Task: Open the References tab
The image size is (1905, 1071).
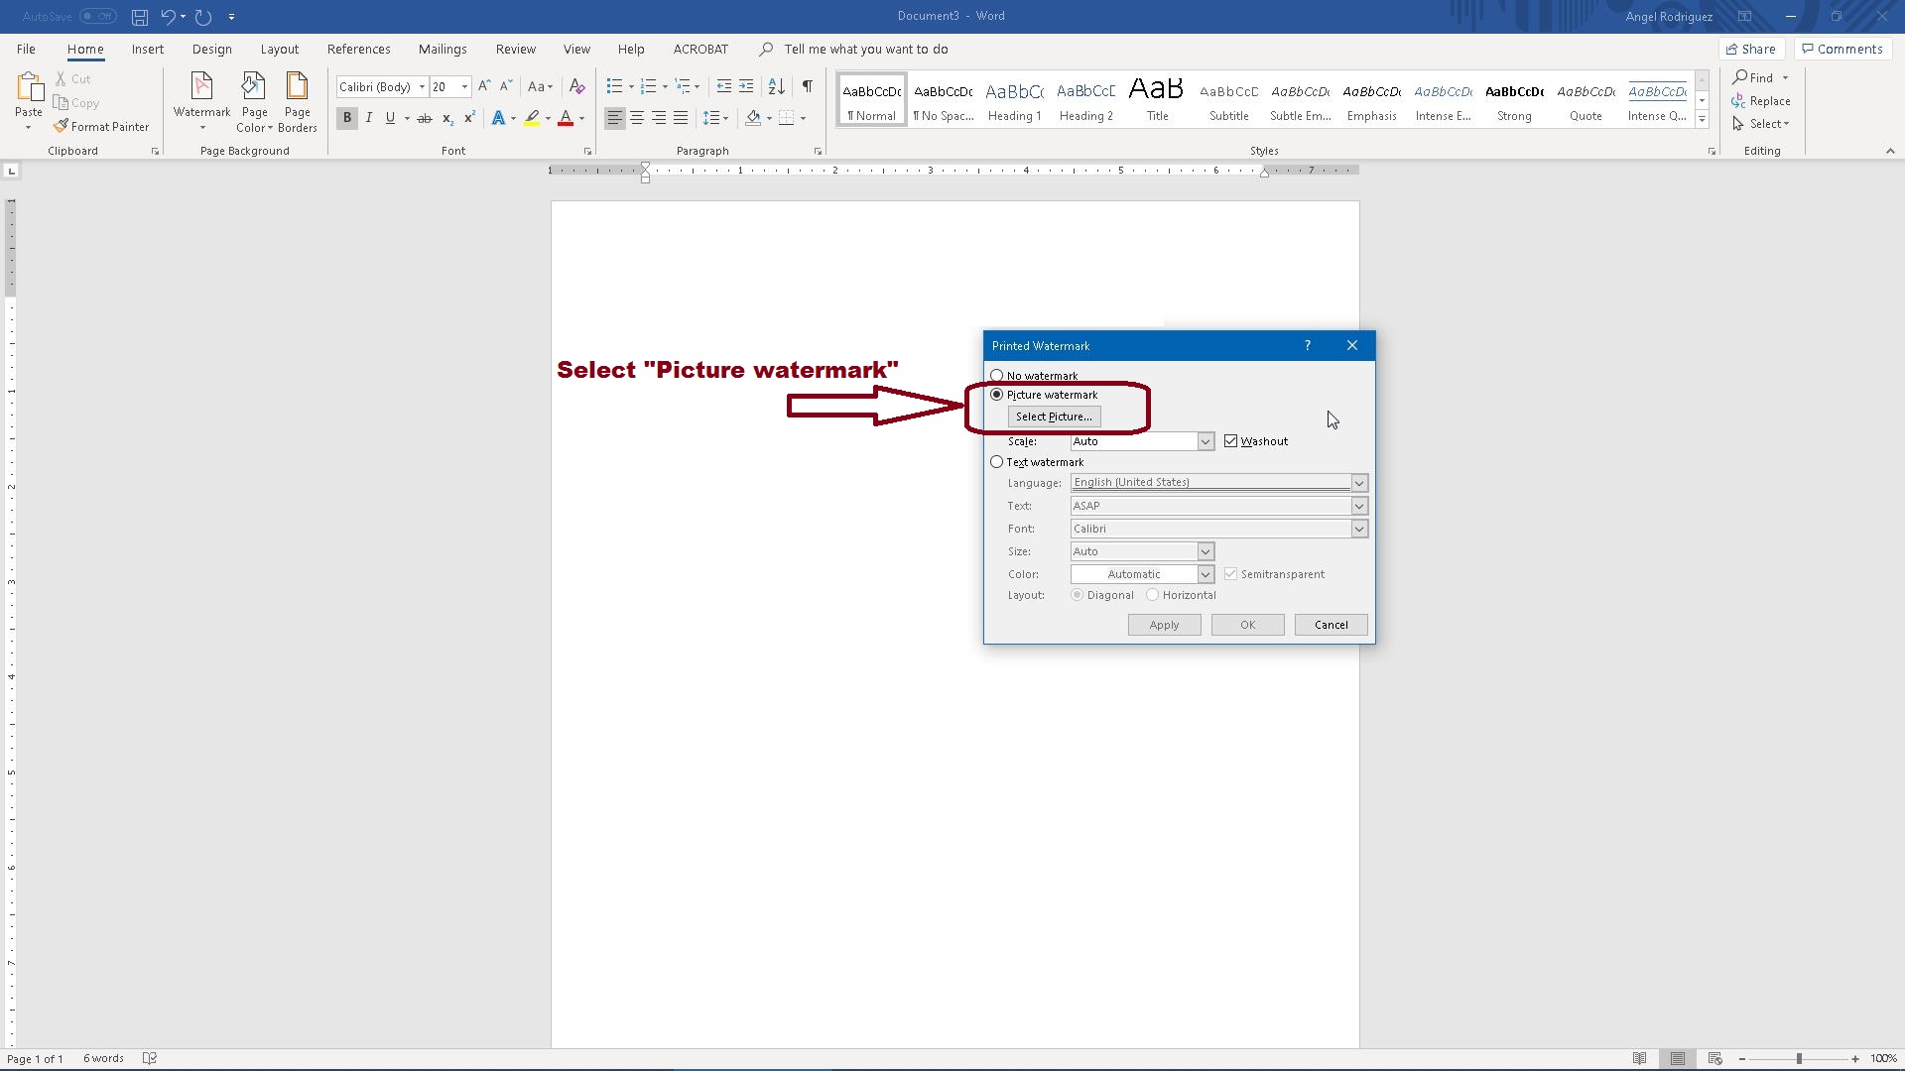Action: (358, 49)
